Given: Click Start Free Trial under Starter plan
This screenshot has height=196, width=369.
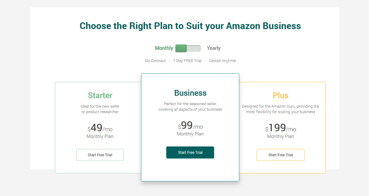Looking at the screenshot, I should tap(100, 155).
